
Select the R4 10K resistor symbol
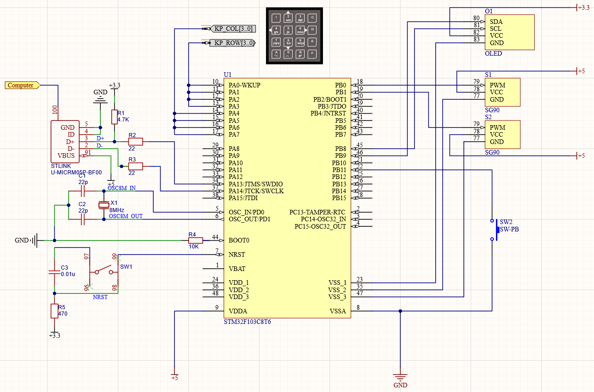(196, 240)
